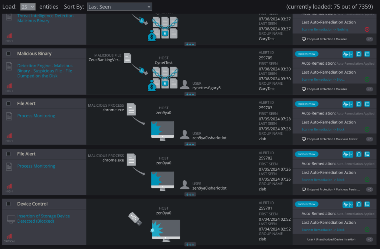This screenshot has width=380, height=249.
Task: Click sharlotlot user icon in alert 259703
Action: (185, 135)
